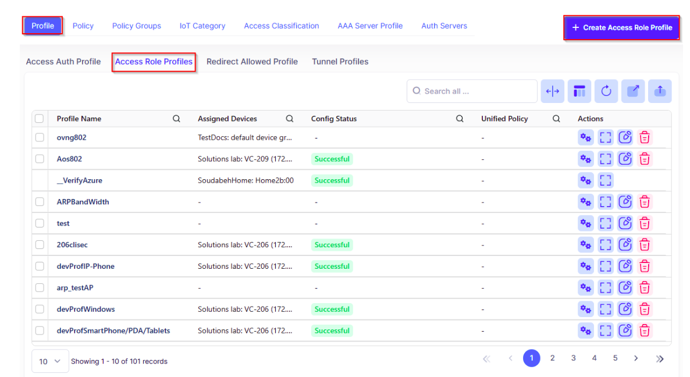Check the ovng802 row checkbox
The width and height of the screenshot is (690, 377).
click(x=40, y=137)
